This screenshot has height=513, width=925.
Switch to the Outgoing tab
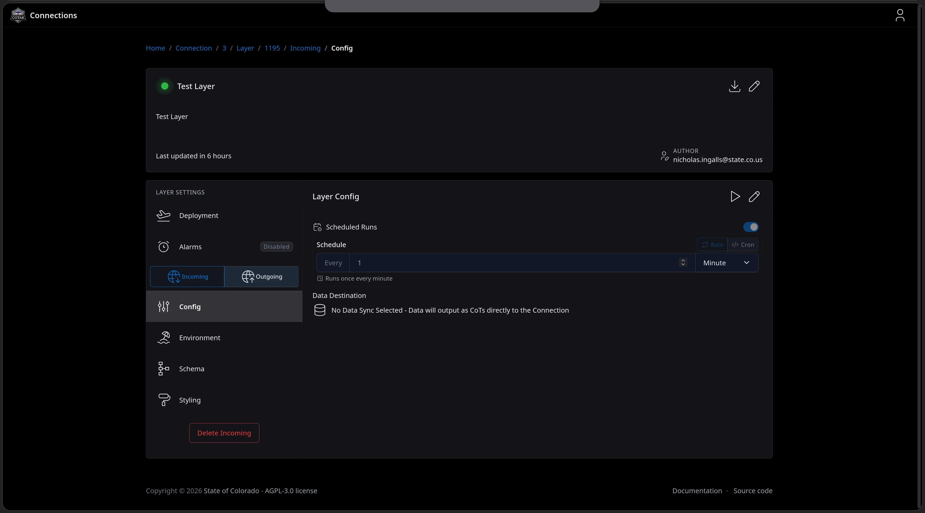[x=261, y=277]
